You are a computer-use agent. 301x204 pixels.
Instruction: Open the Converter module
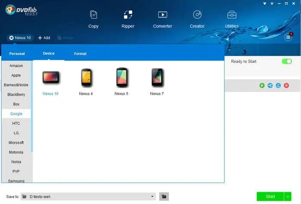click(x=163, y=19)
